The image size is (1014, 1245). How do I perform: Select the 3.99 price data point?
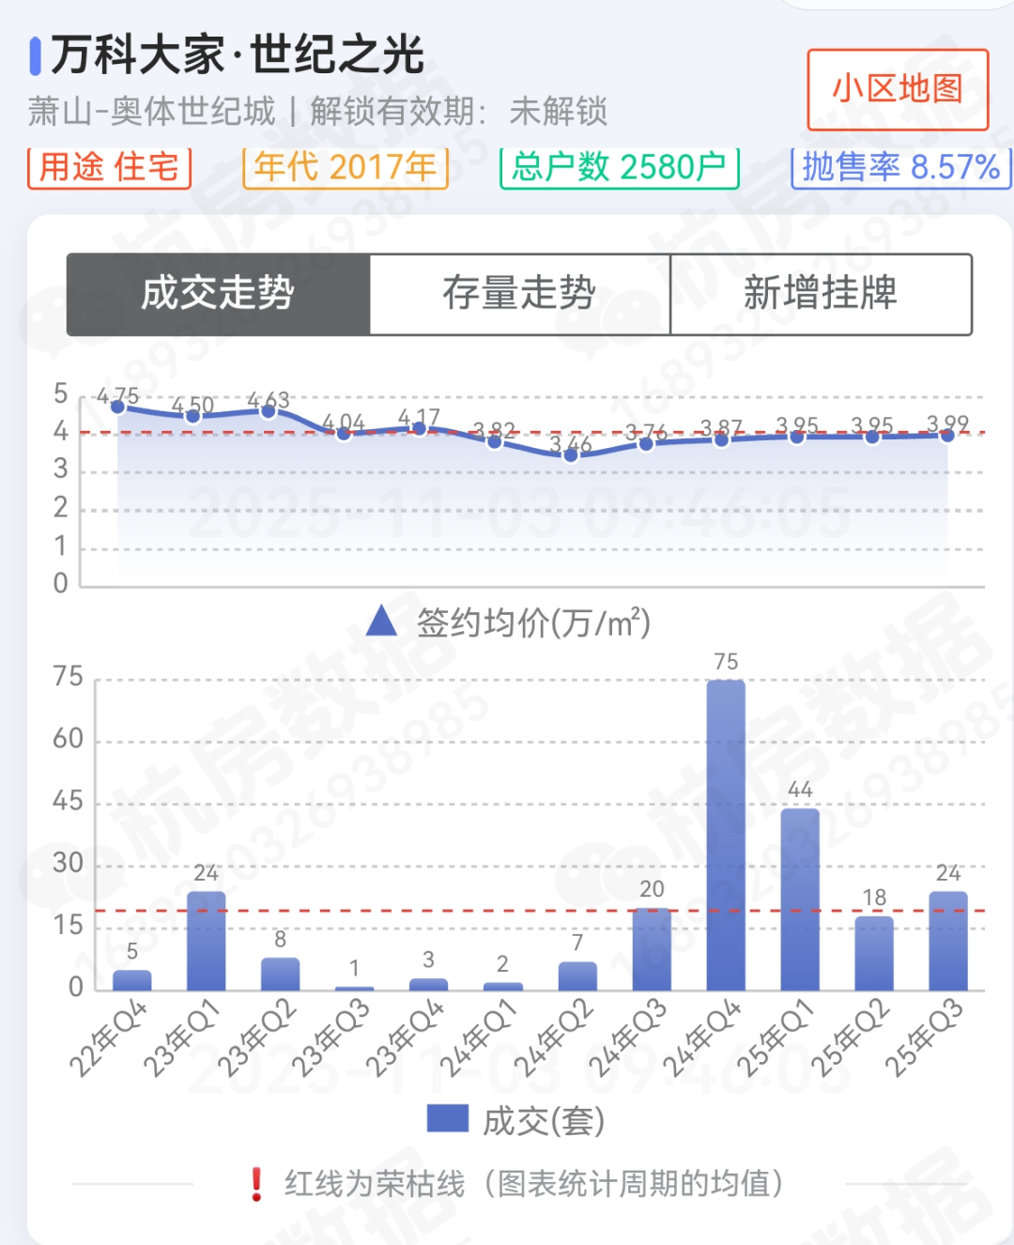coord(947,435)
